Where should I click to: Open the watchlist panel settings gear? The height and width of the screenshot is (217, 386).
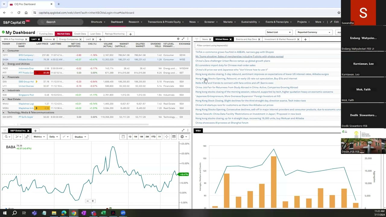click(178, 39)
